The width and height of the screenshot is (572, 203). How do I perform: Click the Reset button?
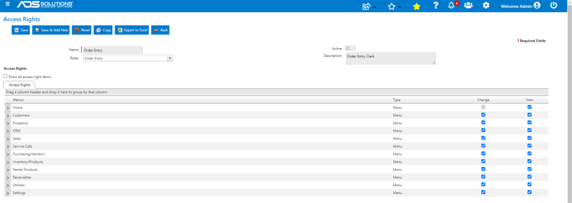tap(82, 30)
